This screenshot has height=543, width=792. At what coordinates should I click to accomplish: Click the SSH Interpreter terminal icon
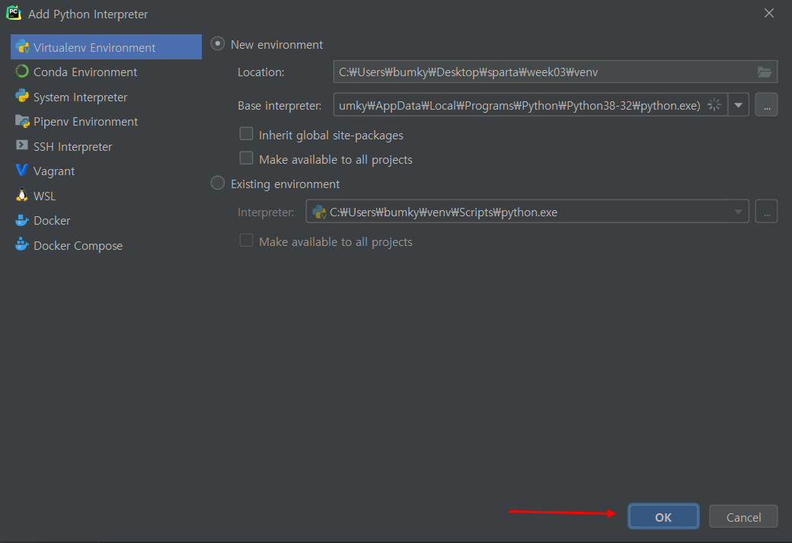[x=22, y=145]
